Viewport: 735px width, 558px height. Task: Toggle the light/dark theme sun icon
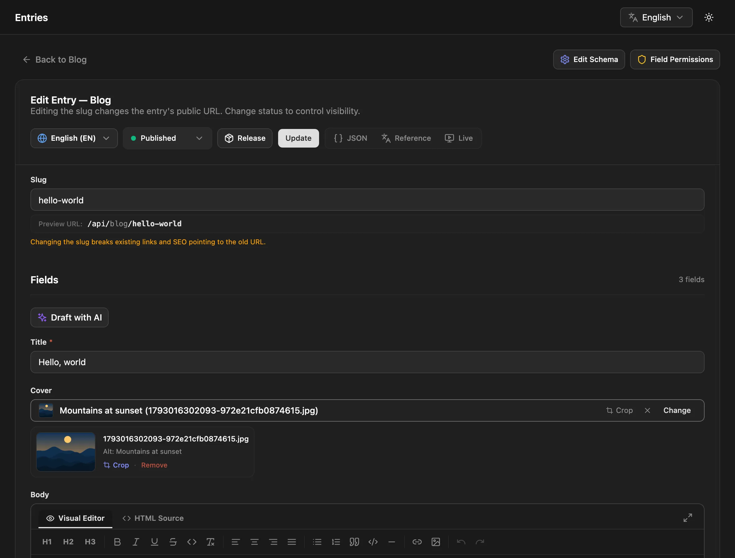pos(709,17)
